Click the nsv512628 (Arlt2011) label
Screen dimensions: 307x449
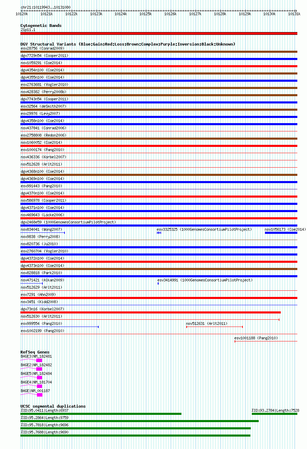[41, 164]
